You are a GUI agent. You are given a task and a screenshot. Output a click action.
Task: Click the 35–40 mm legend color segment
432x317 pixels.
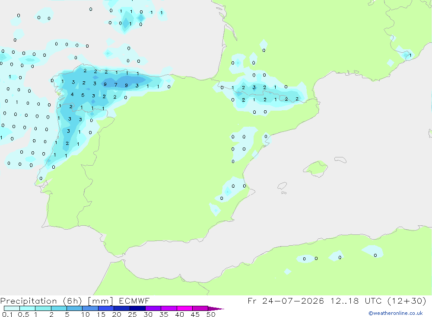coord(169,308)
